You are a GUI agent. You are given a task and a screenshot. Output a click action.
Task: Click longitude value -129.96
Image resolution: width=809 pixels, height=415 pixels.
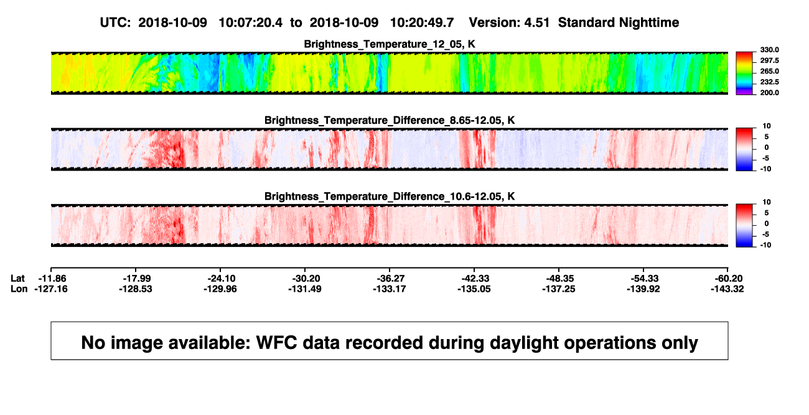(221, 289)
